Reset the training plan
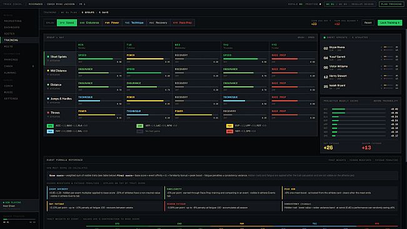 (368, 23)
